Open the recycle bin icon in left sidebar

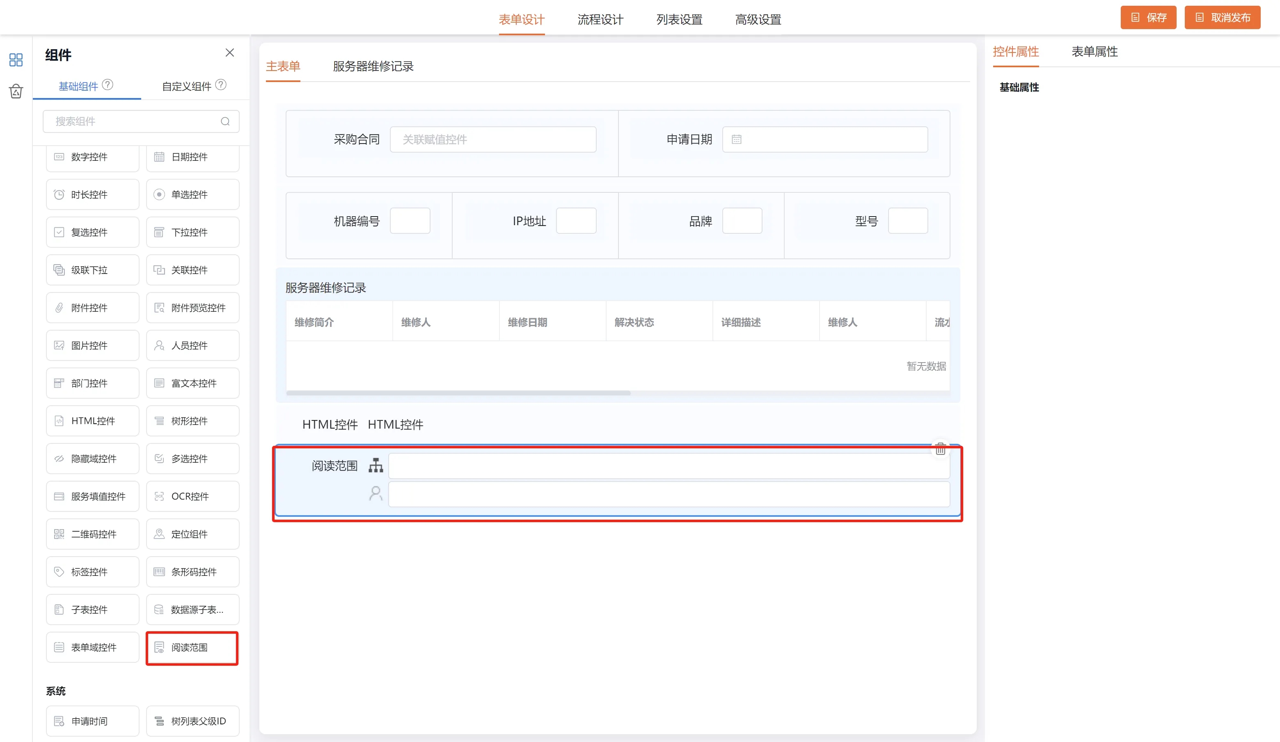16,91
